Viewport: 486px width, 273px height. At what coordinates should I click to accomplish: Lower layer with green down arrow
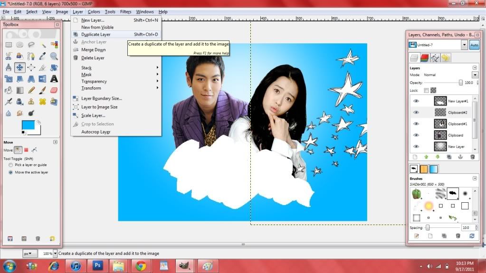point(438,157)
